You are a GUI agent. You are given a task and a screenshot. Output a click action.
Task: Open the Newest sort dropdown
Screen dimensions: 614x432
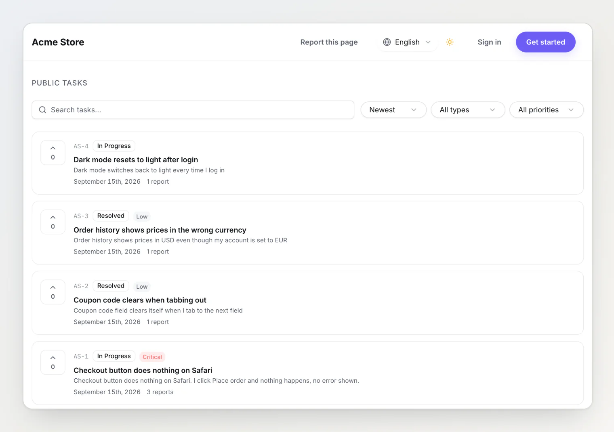pos(393,110)
